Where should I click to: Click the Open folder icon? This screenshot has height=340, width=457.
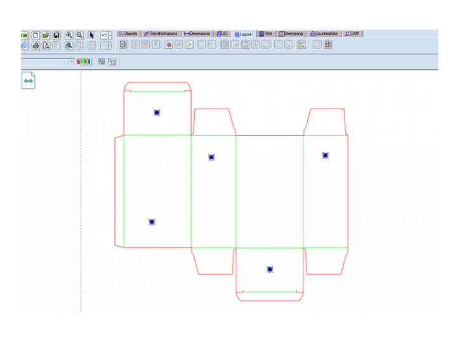46,36
